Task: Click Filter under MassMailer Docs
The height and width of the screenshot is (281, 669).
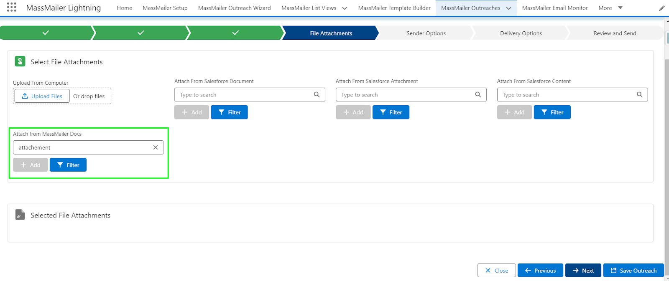Action: click(68, 165)
